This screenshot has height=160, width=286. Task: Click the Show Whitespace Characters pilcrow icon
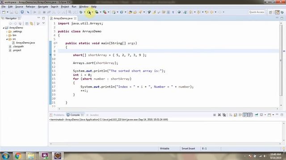point(173,12)
